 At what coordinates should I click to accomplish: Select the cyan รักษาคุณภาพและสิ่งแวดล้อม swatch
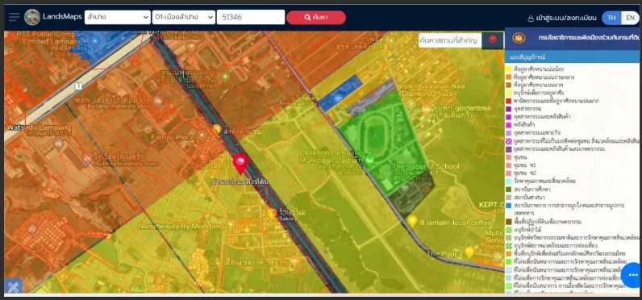pyautogui.click(x=508, y=181)
